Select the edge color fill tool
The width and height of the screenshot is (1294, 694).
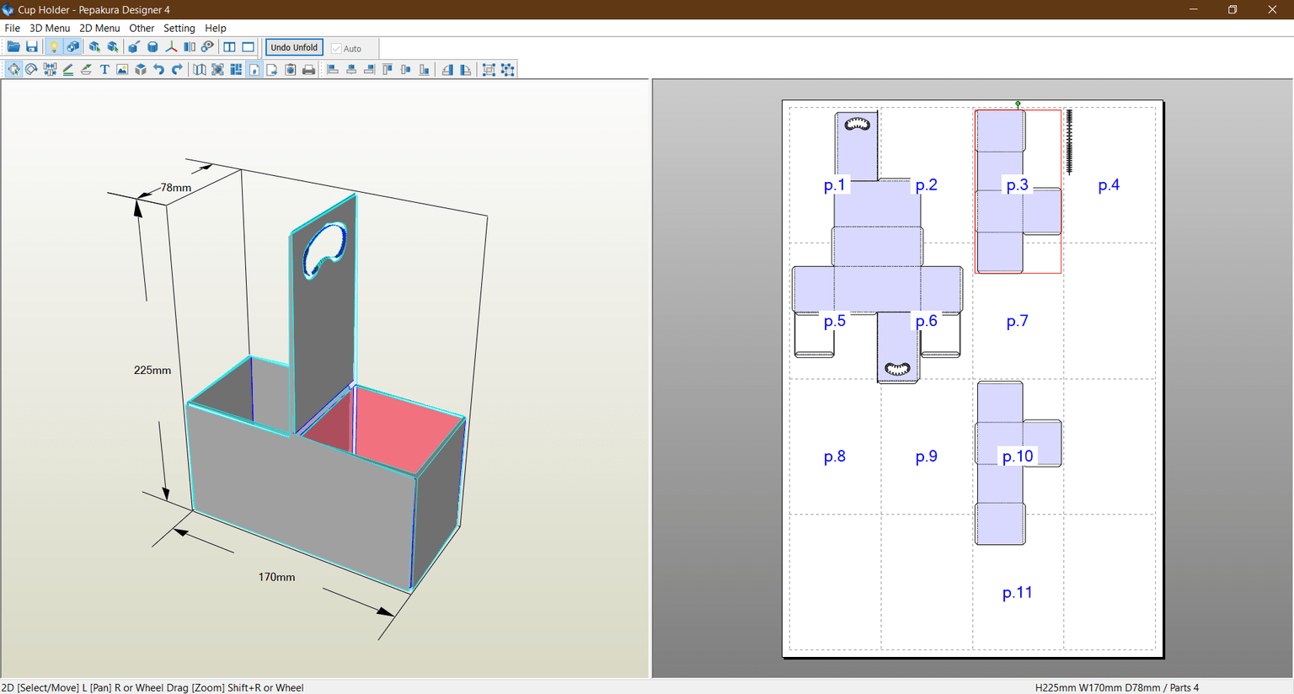[x=86, y=70]
